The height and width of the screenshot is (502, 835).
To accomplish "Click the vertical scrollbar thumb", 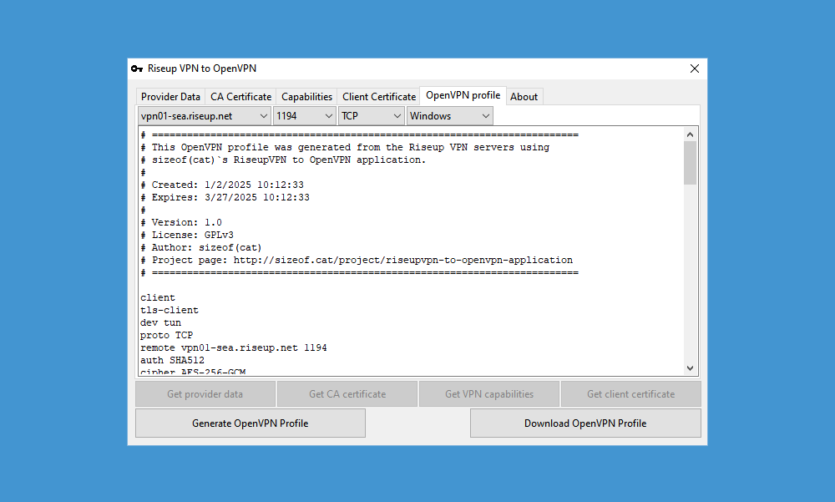I will (x=690, y=162).
